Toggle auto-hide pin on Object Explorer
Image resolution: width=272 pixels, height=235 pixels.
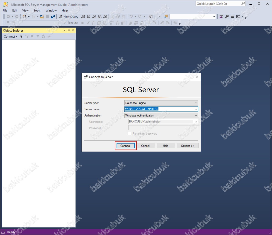pyautogui.click(x=69, y=31)
